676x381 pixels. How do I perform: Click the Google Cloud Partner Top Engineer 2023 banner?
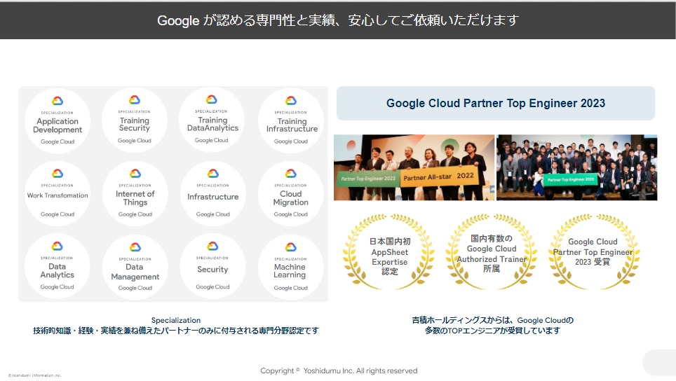pos(496,104)
